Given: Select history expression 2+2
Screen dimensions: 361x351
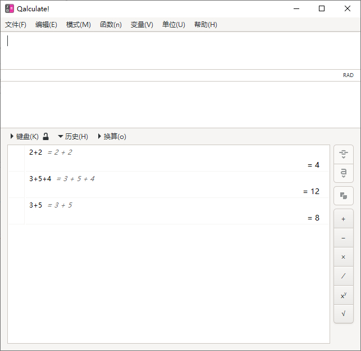Looking at the screenshot, I should (x=36, y=152).
